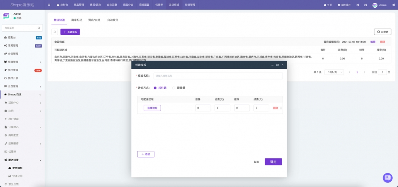This screenshot has height=187, width=398.
Task: Open the settings gears icon at top right
Action: tap(393, 5)
